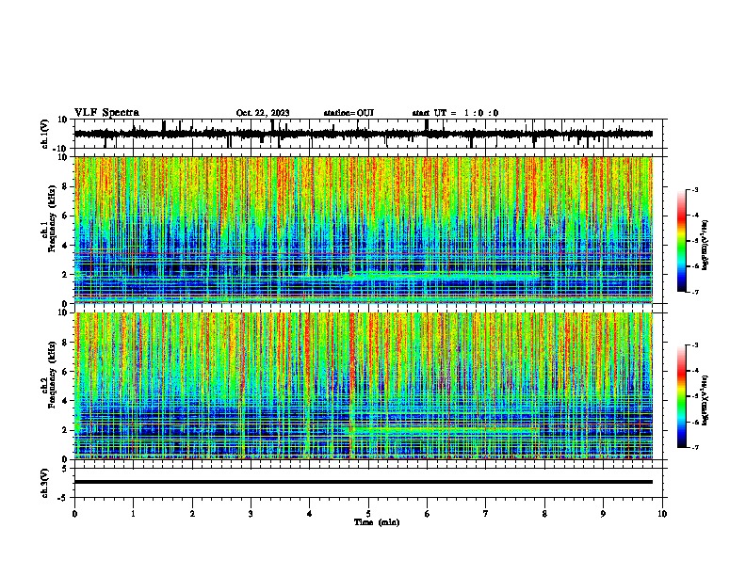Click the ch.3(V) axis label
The height and width of the screenshot is (576, 746).
[45, 483]
